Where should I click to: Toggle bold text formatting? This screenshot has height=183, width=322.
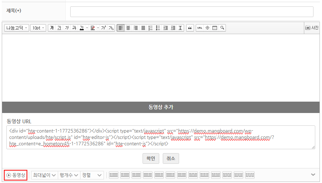point(52,28)
